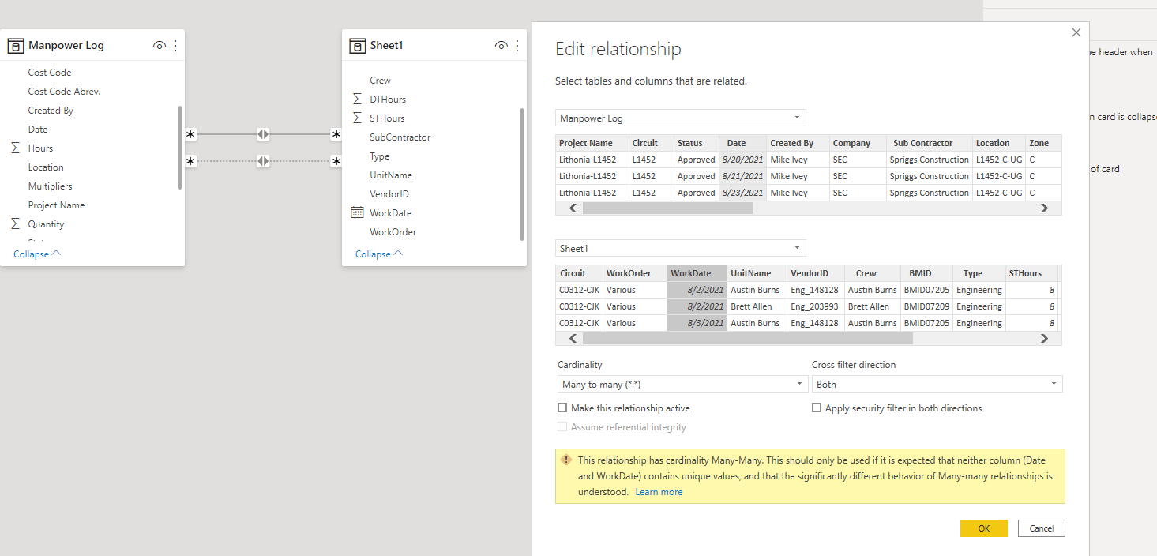Click sigma icon next to STHours field
The width and height of the screenshot is (1157, 556).
pyautogui.click(x=358, y=118)
